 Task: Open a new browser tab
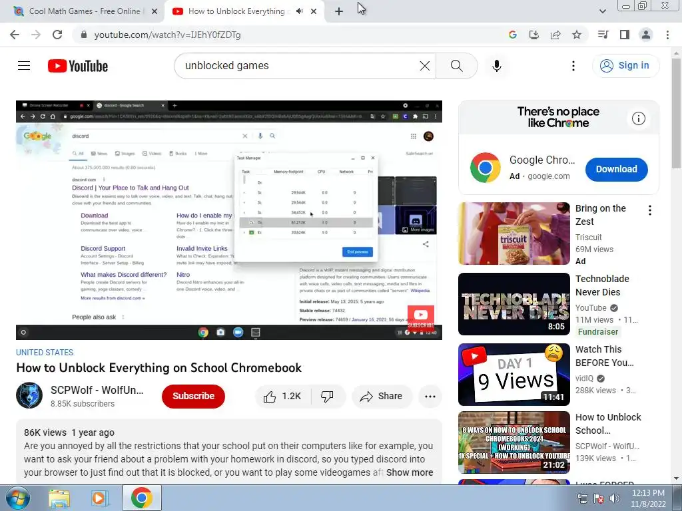(339, 11)
